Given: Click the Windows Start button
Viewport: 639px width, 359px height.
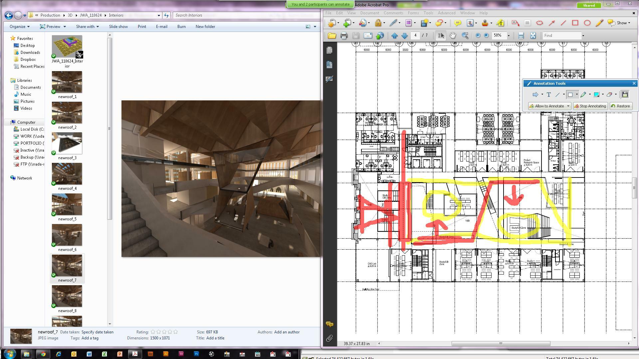Looking at the screenshot, I should click(x=10, y=354).
